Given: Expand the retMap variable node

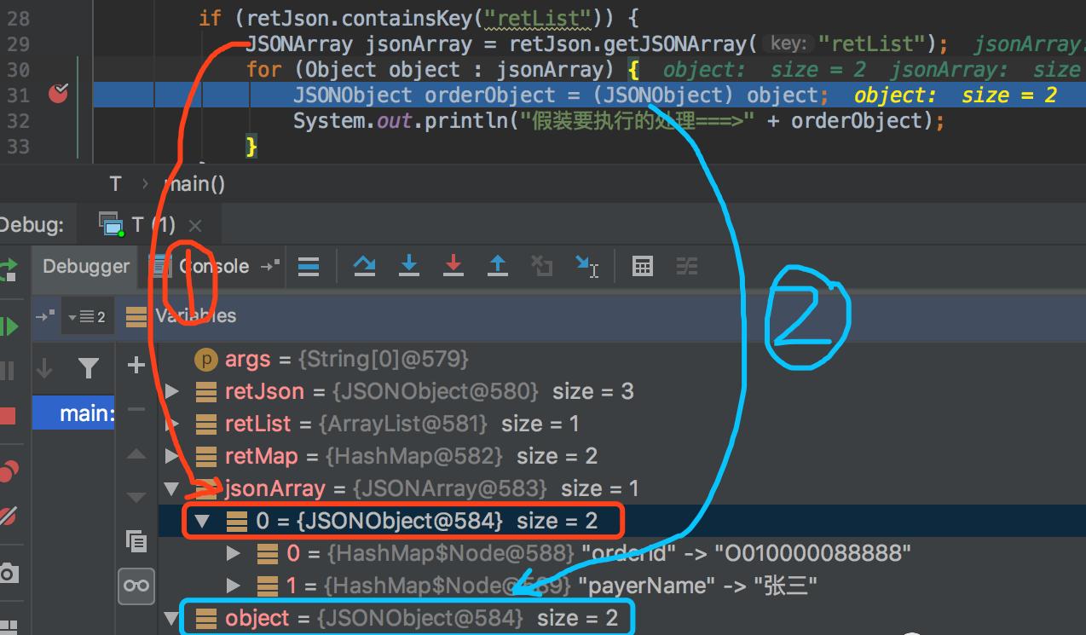Looking at the screenshot, I should click(x=172, y=457).
